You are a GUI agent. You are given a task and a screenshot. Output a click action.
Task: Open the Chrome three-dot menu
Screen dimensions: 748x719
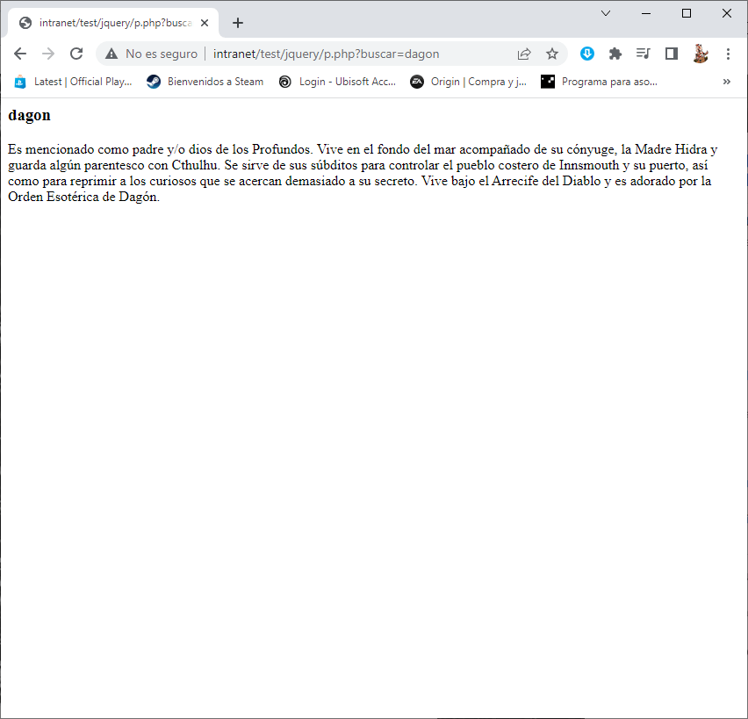pyautogui.click(x=728, y=54)
